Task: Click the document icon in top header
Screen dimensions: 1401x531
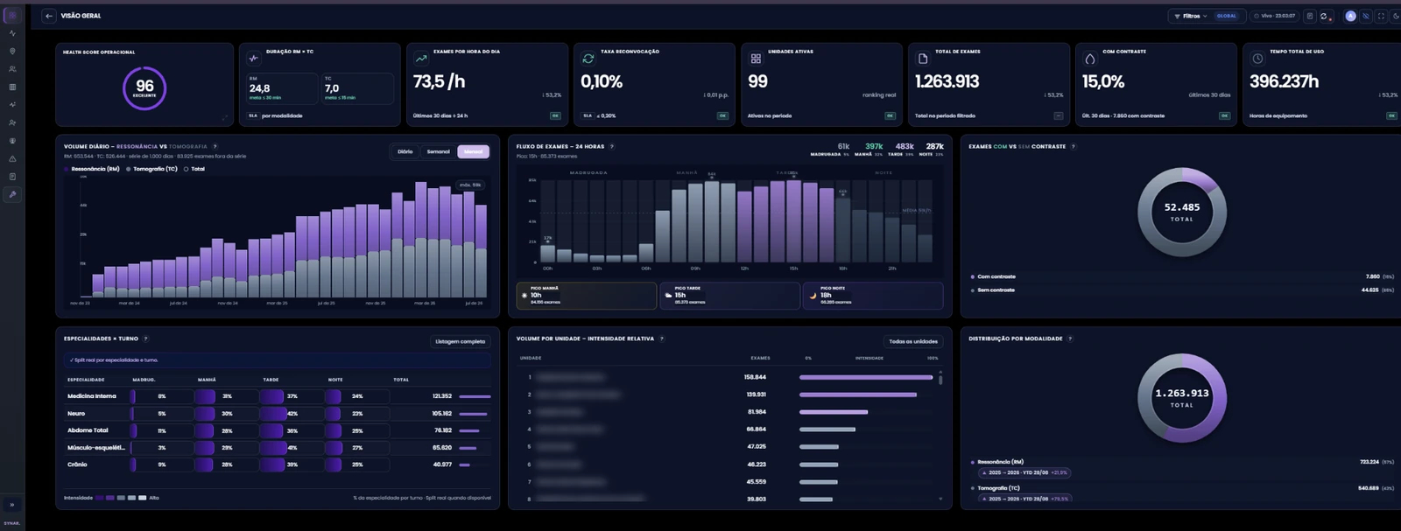Action: click(1310, 16)
